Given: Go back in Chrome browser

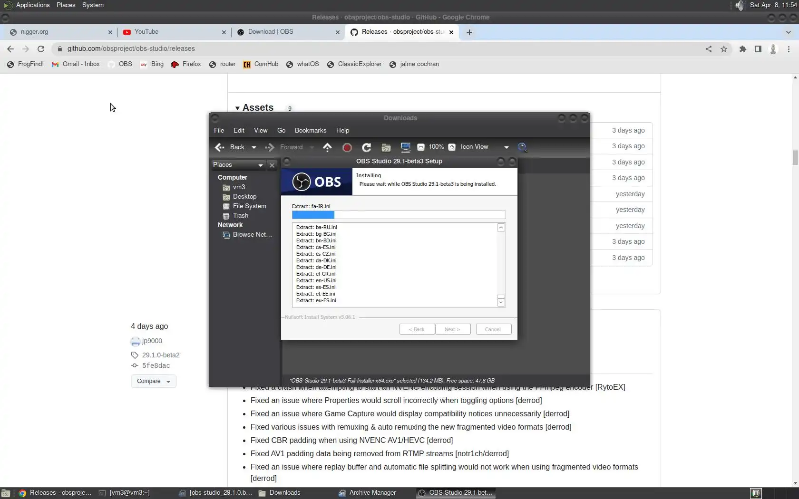Looking at the screenshot, I should 10,48.
